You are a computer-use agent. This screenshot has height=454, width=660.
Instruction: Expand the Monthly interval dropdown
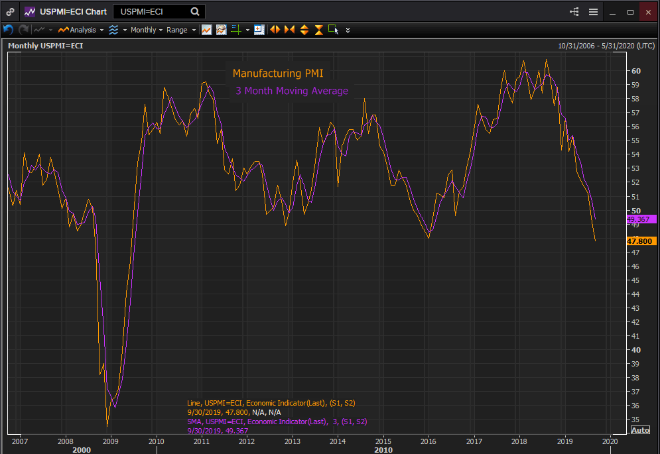(146, 30)
